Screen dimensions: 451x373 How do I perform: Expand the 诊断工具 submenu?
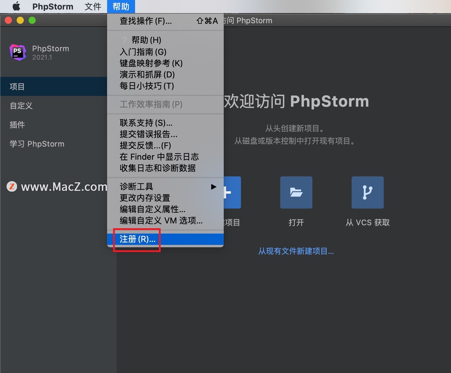coord(165,186)
